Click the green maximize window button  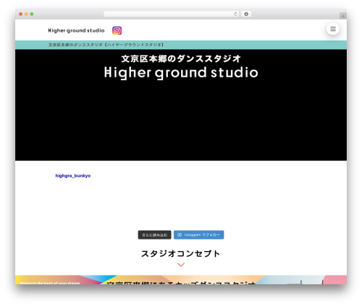(32, 14)
